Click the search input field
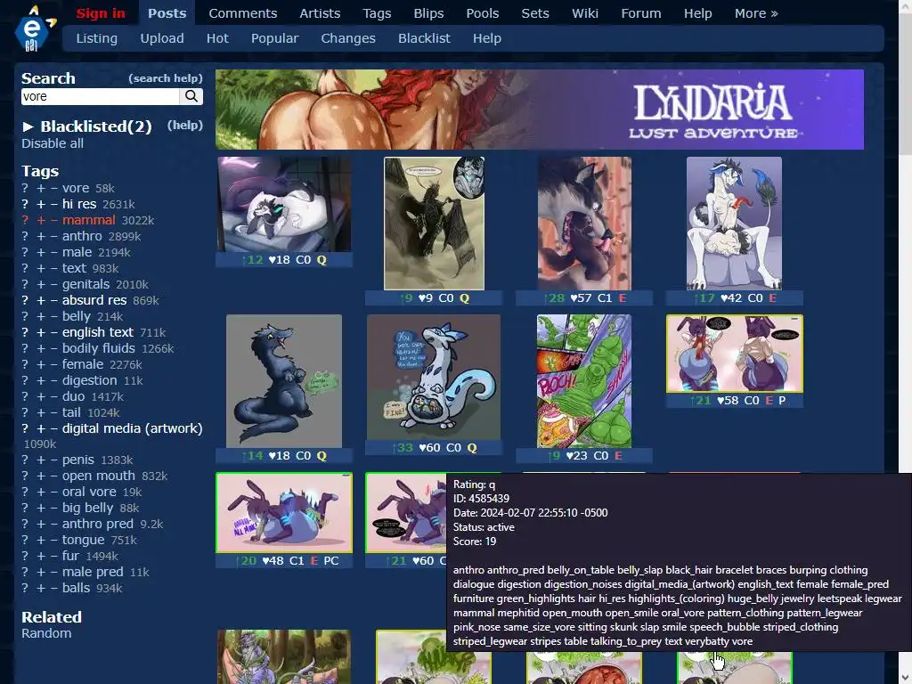The height and width of the screenshot is (684, 912). (x=100, y=96)
